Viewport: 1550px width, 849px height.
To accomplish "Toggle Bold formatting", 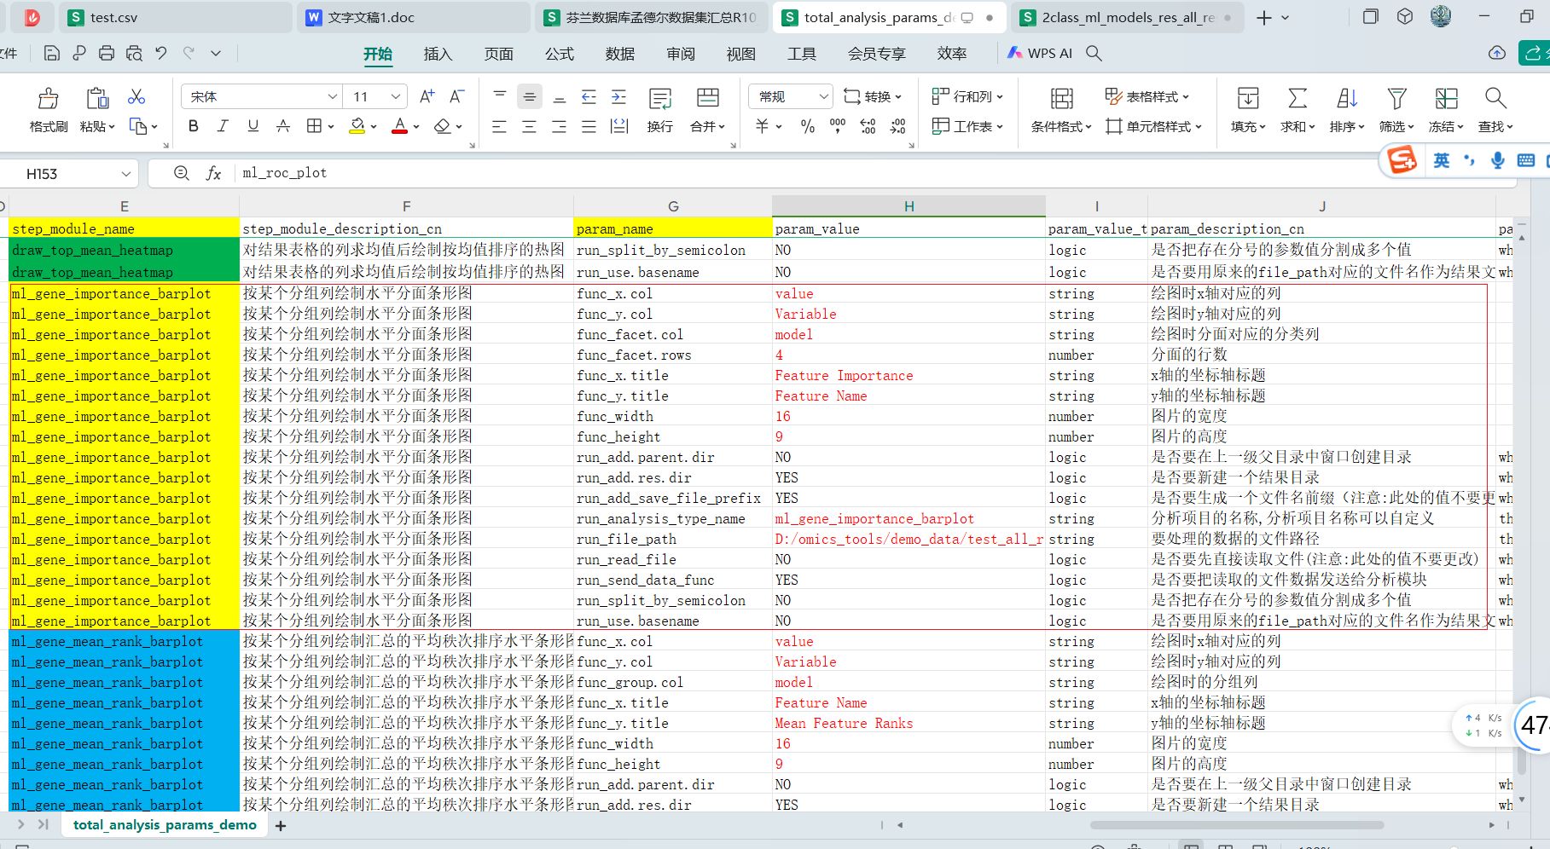I will click(194, 126).
